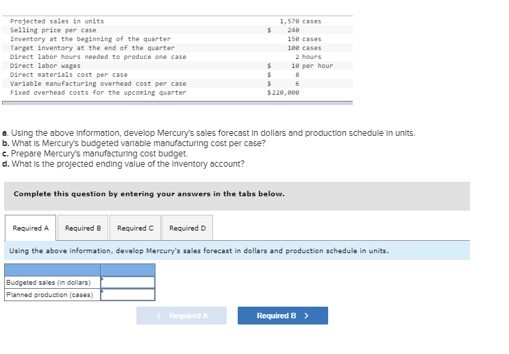Viewport: 509px width, 354px height.
Task: Click the disabled previous Required A button
Action: [x=182, y=316]
